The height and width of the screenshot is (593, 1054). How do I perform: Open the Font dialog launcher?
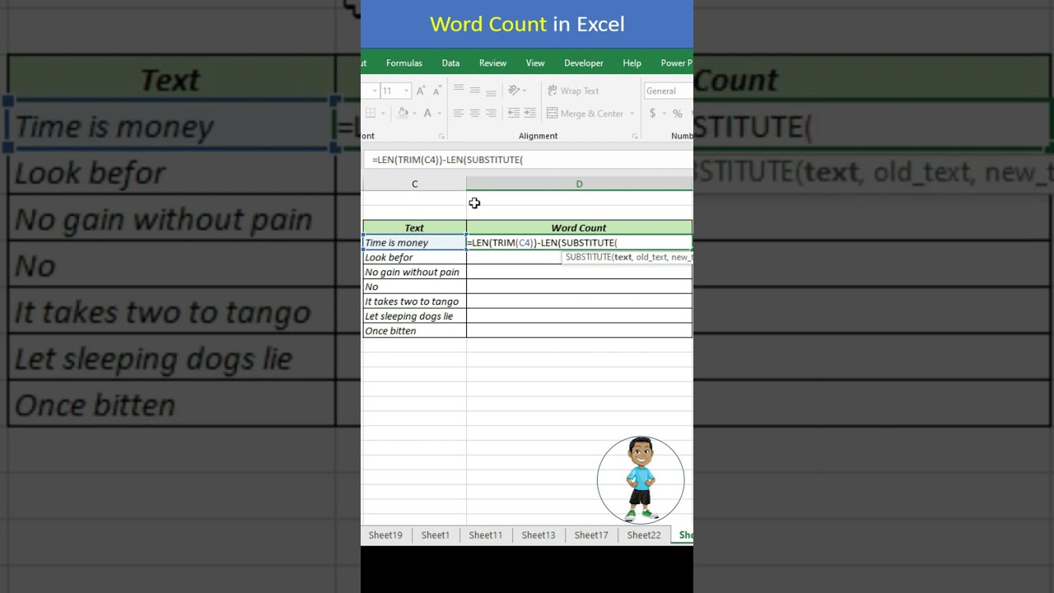441,136
